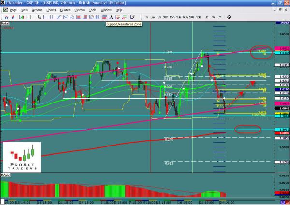Click the clock icon in the timeframe toolbar
Screen dimensions: 290x205
coord(229,17)
